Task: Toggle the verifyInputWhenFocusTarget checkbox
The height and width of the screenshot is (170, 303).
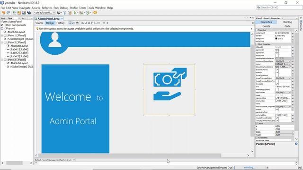Action: click(277, 121)
